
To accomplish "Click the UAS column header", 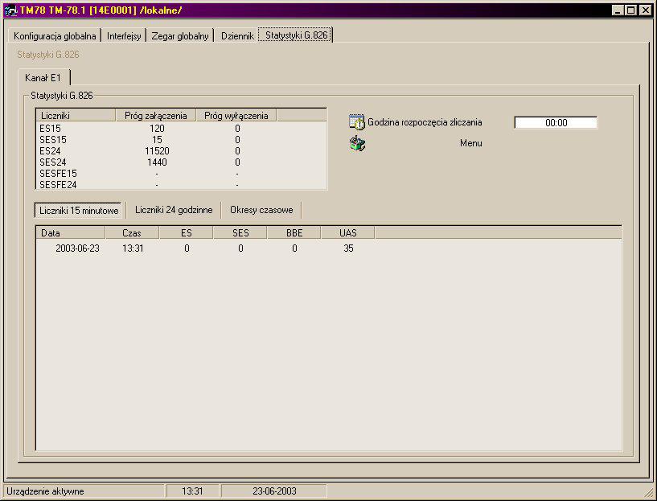I will (348, 233).
